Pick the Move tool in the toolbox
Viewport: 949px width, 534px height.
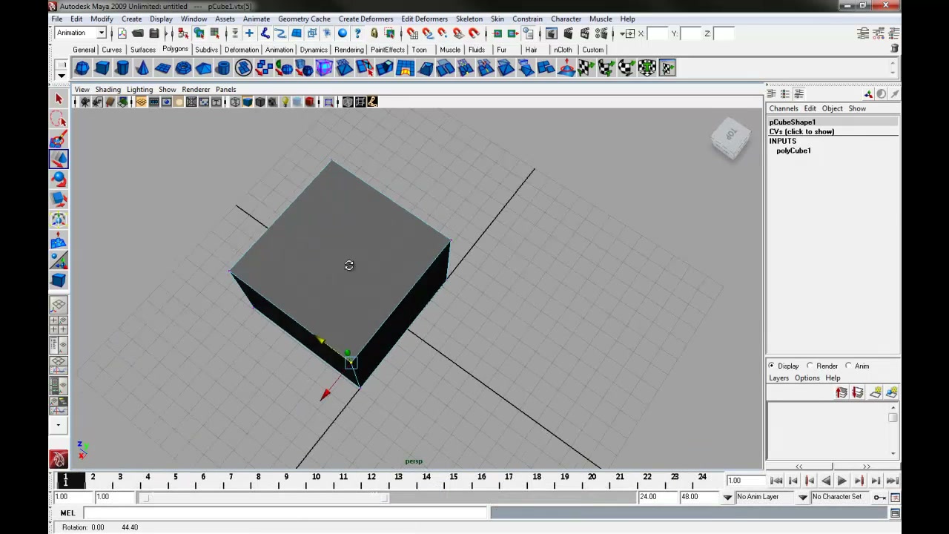point(59,159)
